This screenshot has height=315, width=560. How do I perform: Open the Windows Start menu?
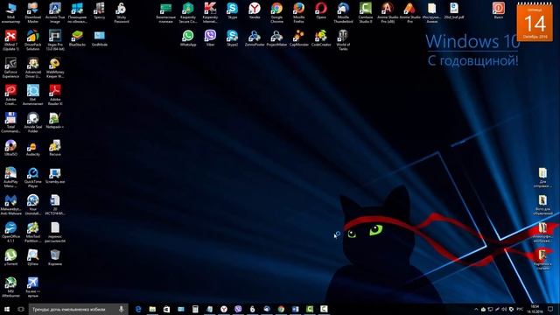pos(7,309)
